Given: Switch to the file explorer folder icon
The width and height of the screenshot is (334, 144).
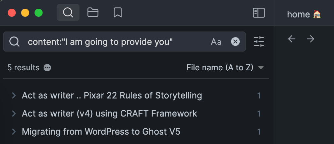Looking at the screenshot, I should pyautogui.click(x=93, y=12).
